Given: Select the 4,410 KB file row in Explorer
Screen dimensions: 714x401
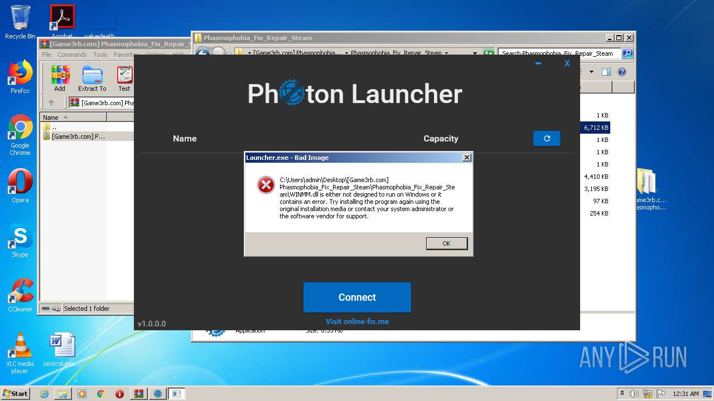Looking at the screenshot, I should point(595,177).
